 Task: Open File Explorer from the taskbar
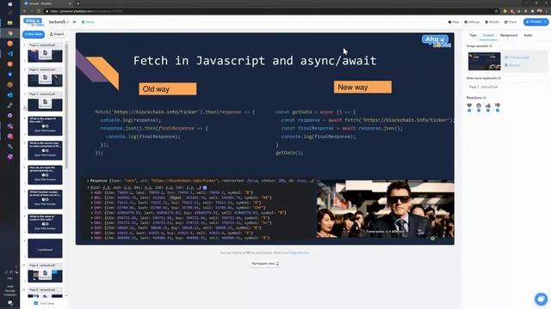9,23
